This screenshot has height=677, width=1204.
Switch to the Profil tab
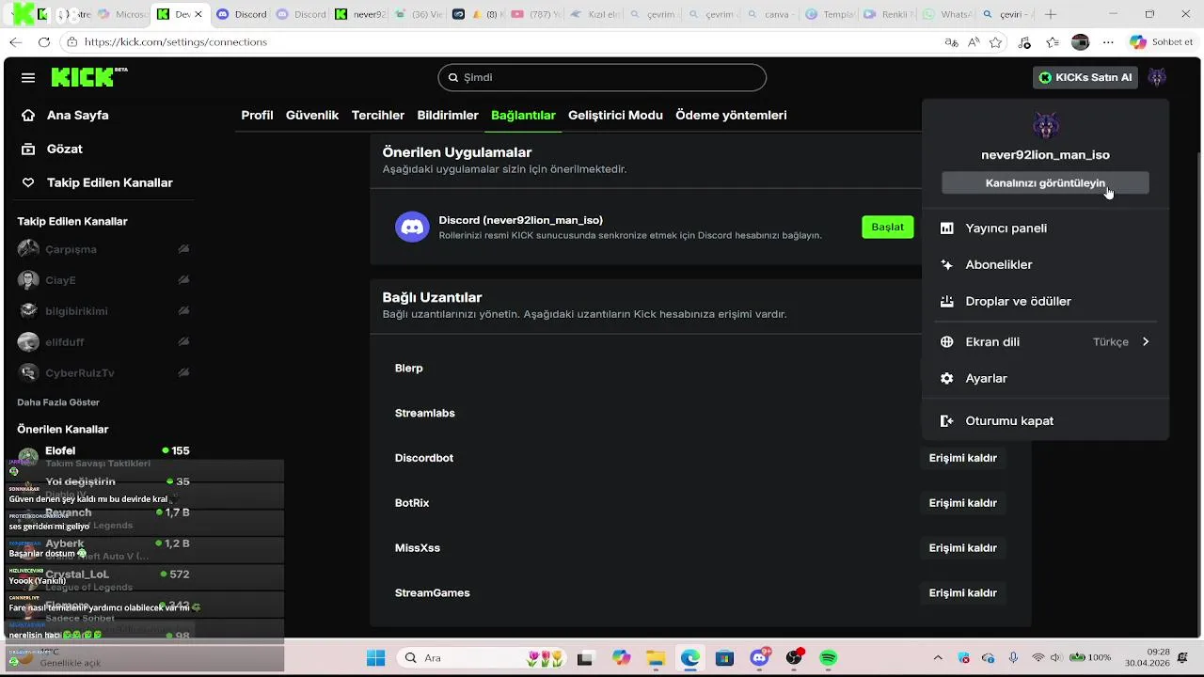click(x=257, y=115)
